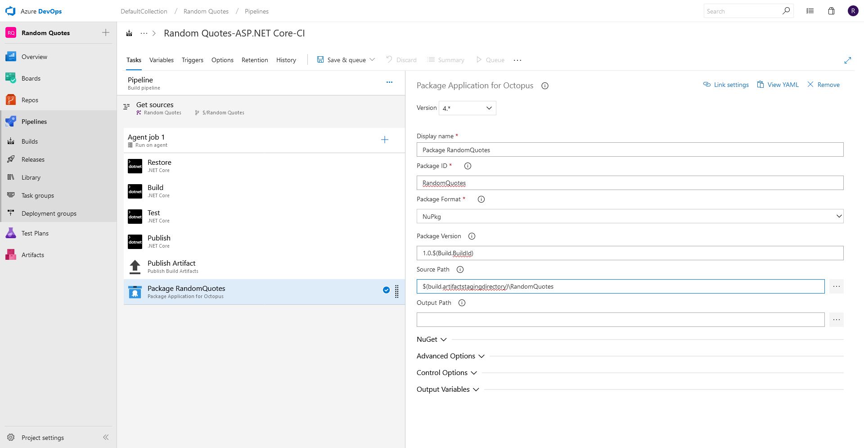Show Package Version info tooltip
This screenshot has height=448, width=864.
[x=472, y=236]
